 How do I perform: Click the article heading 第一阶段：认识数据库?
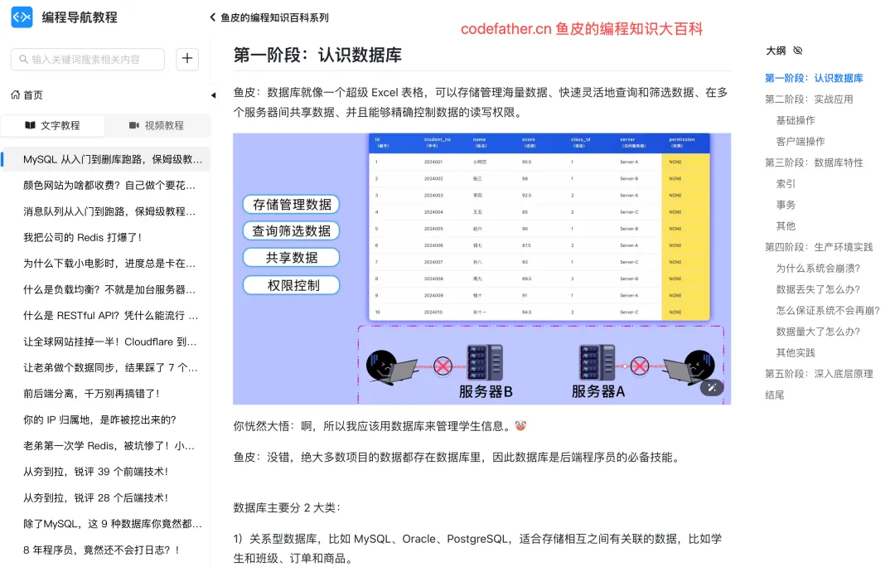tap(317, 55)
